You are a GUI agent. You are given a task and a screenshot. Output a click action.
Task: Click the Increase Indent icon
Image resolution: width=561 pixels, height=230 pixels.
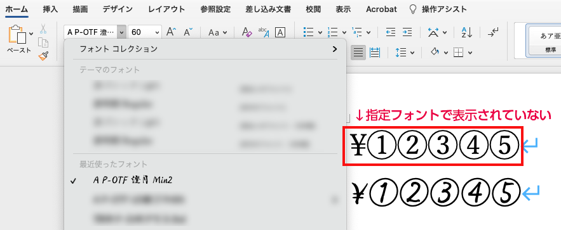pos(407,32)
